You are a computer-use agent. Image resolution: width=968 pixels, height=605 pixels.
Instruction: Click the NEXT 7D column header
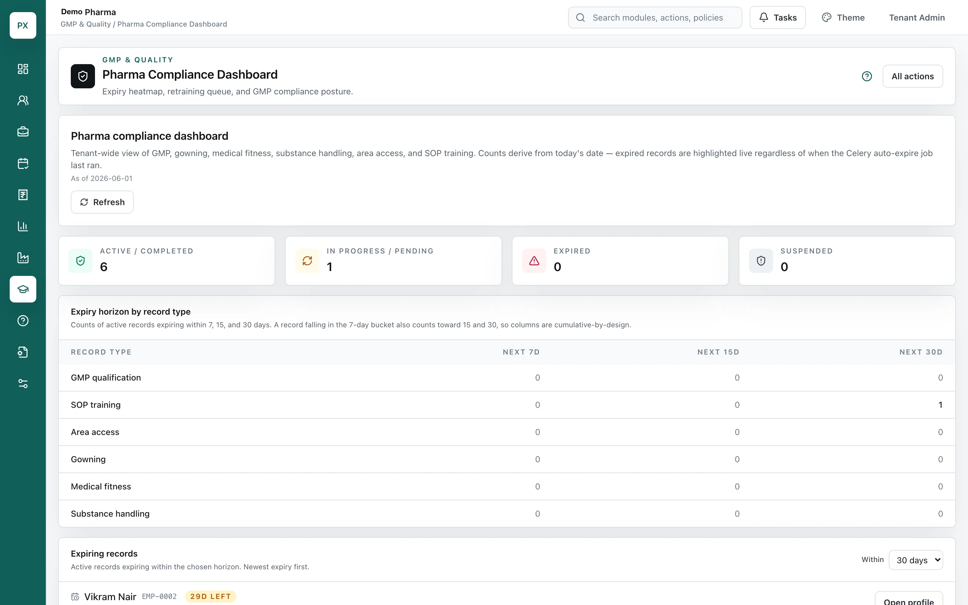tap(521, 352)
